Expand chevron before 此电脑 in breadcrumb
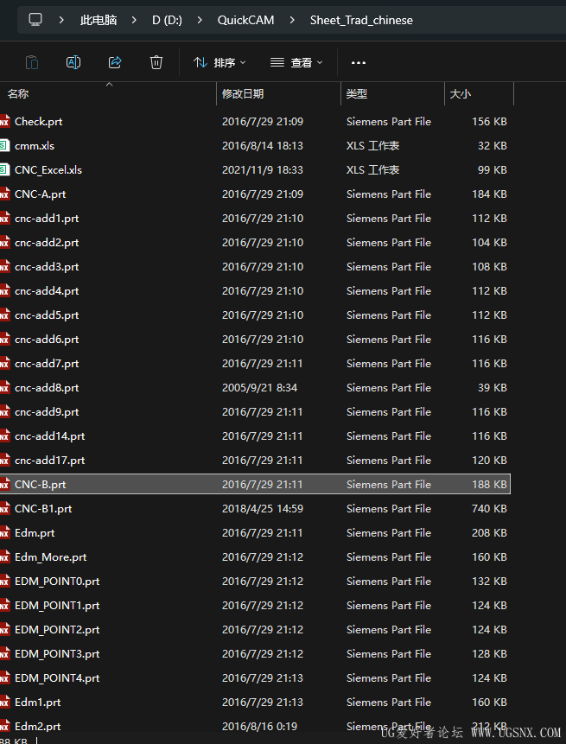Screen dimensions: 566x744 [x=61, y=20]
